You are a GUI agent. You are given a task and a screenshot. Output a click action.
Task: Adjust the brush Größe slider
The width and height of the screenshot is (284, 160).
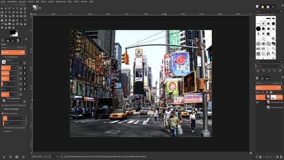point(9,68)
